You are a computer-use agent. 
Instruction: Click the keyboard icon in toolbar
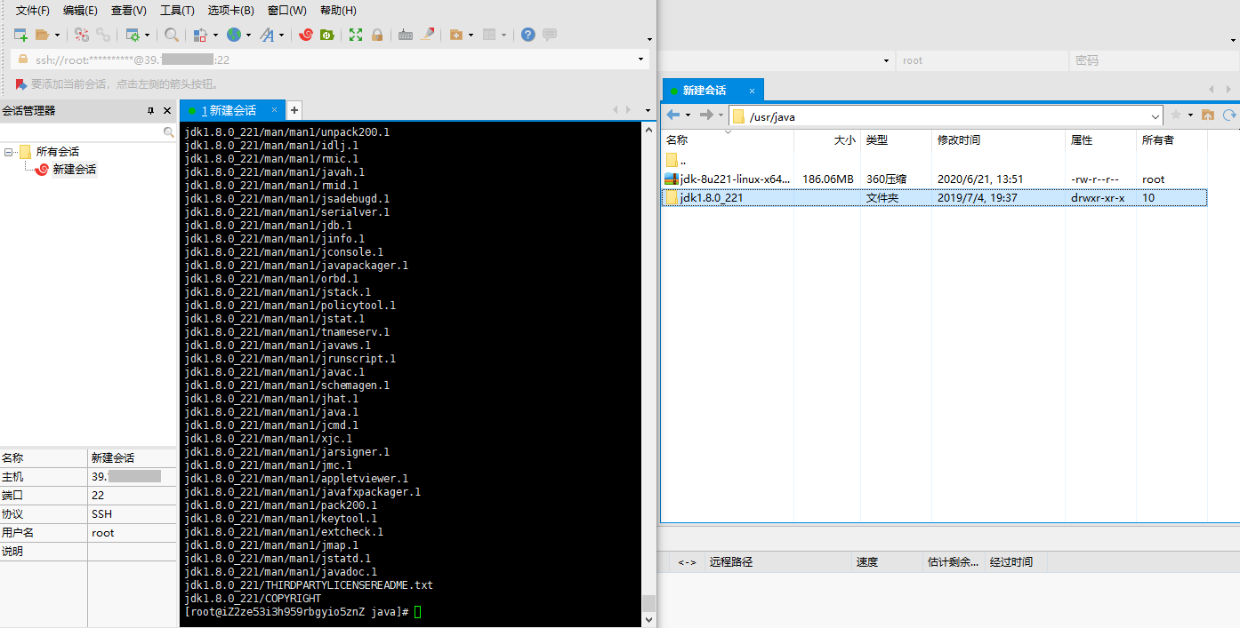406,35
